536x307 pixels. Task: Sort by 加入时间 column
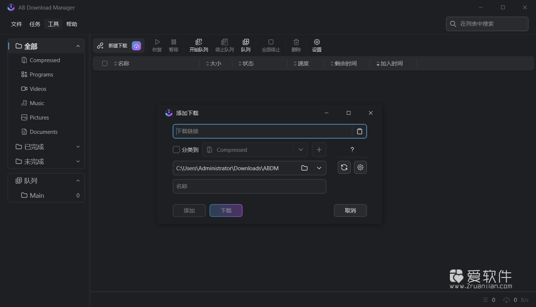point(389,64)
